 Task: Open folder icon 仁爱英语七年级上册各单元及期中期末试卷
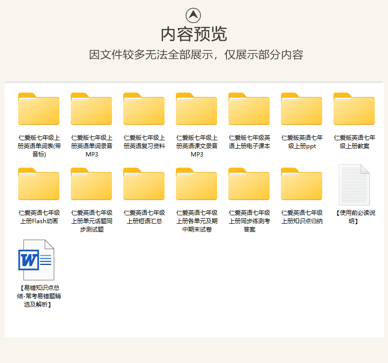click(196, 184)
